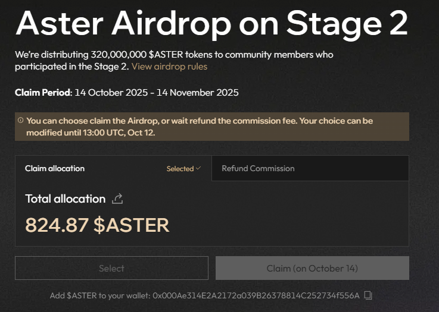Click the Selected checkmark indicator
Image resolution: width=439 pixels, height=312 pixels.
183,169
